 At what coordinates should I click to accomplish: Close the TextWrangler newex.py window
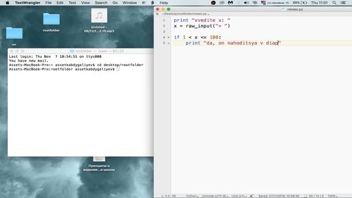tap(158, 9)
